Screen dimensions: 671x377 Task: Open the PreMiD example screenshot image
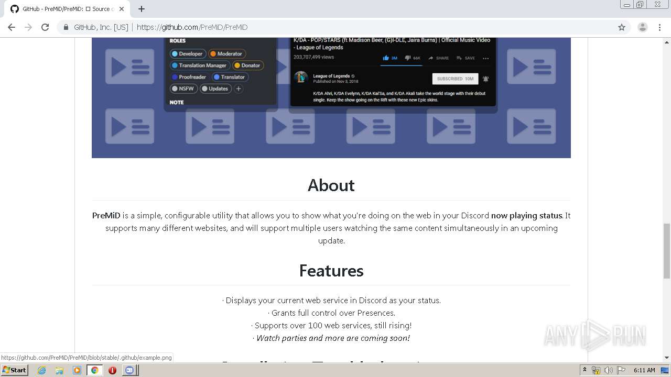(x=331, y=97)
